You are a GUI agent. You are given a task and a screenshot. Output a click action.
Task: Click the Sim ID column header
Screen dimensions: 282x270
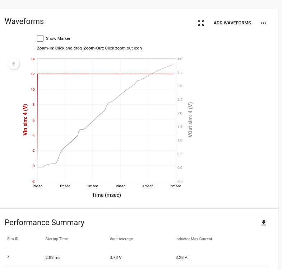(x=13, y=239)
